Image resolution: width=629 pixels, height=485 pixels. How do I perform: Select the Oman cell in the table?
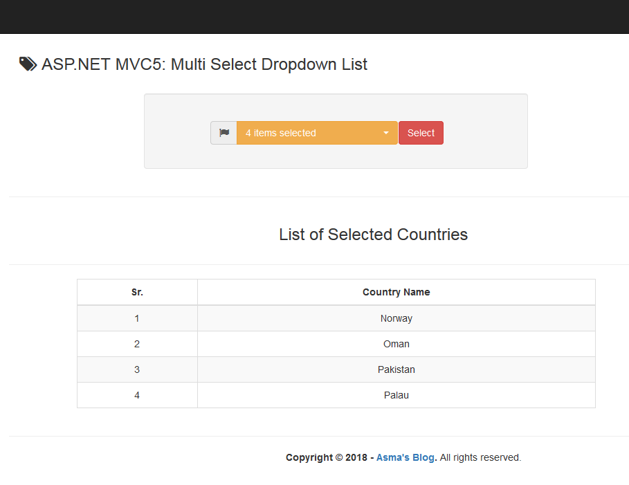coord(396,344)
